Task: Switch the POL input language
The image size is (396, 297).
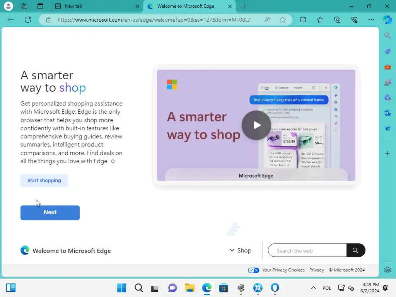Action: 326,288
